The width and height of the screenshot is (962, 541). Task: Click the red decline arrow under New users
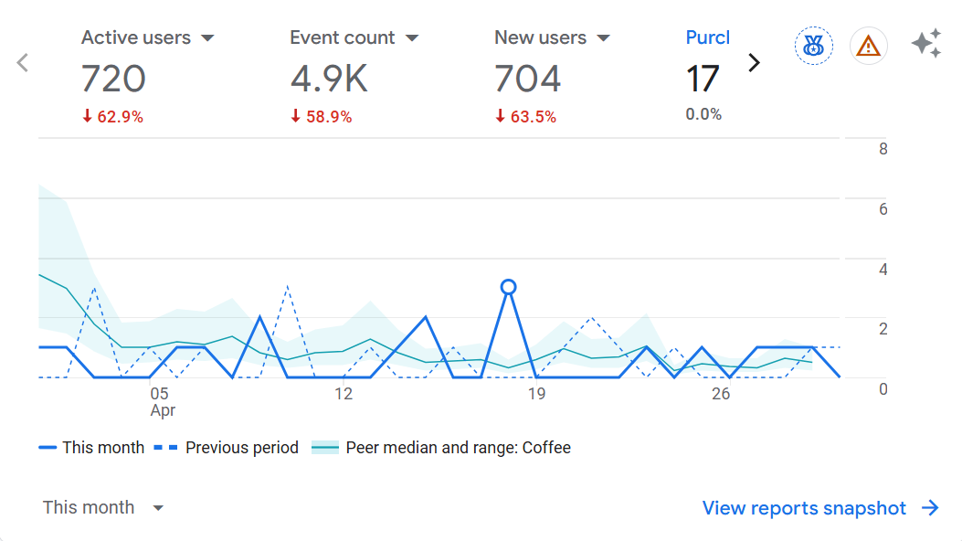(x=499, y=117)
